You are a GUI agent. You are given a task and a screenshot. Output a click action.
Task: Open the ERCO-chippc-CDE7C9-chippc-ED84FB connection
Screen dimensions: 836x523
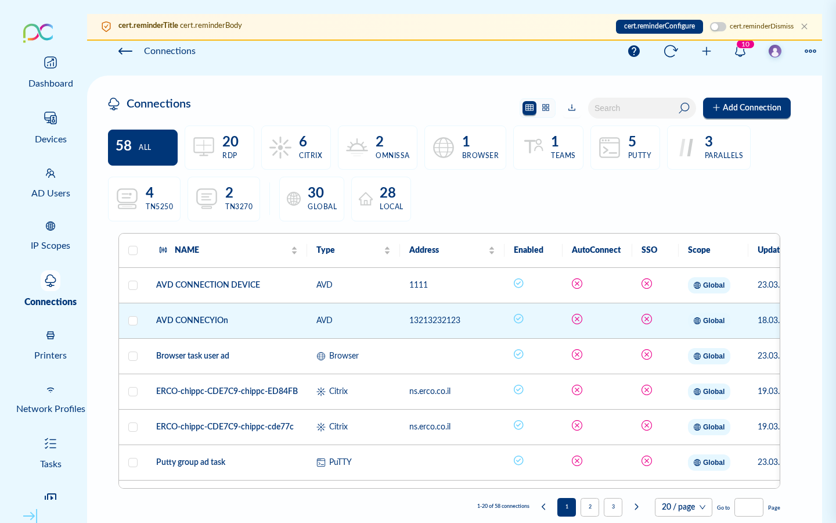(226, 391)
